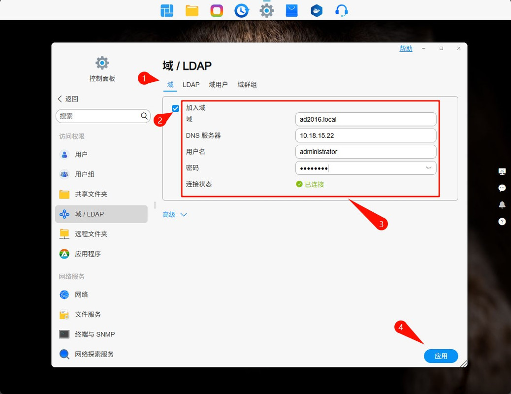Maximize the Control Panel window
The height and width of the screenshot is (394, 511).
point(441,48)
